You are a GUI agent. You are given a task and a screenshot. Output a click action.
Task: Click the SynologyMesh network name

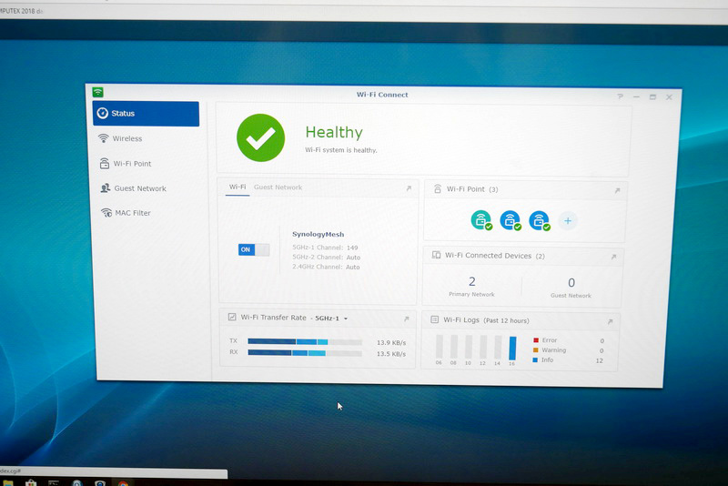tap(318, 235)
